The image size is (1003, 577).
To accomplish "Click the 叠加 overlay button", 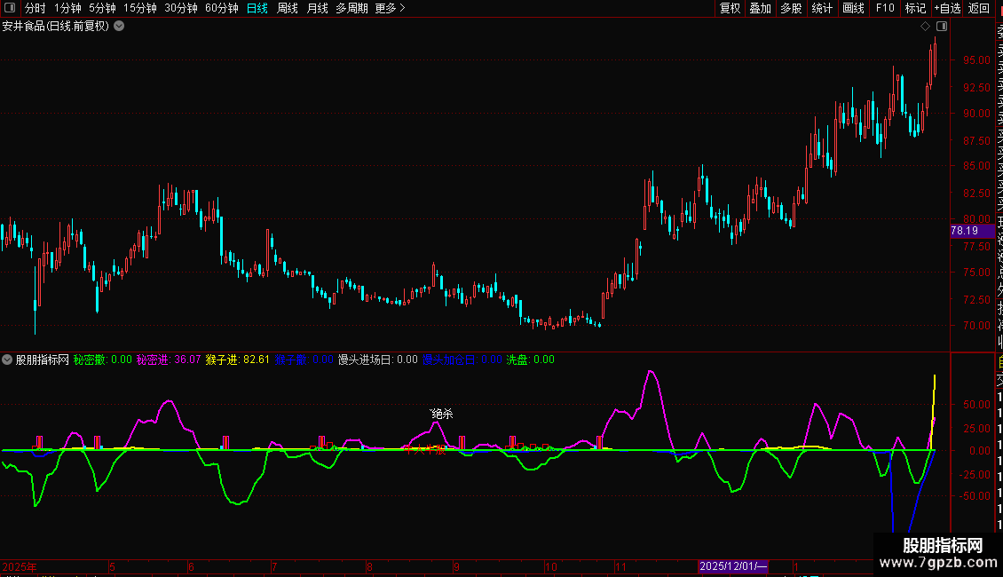I will coord(761,8).
